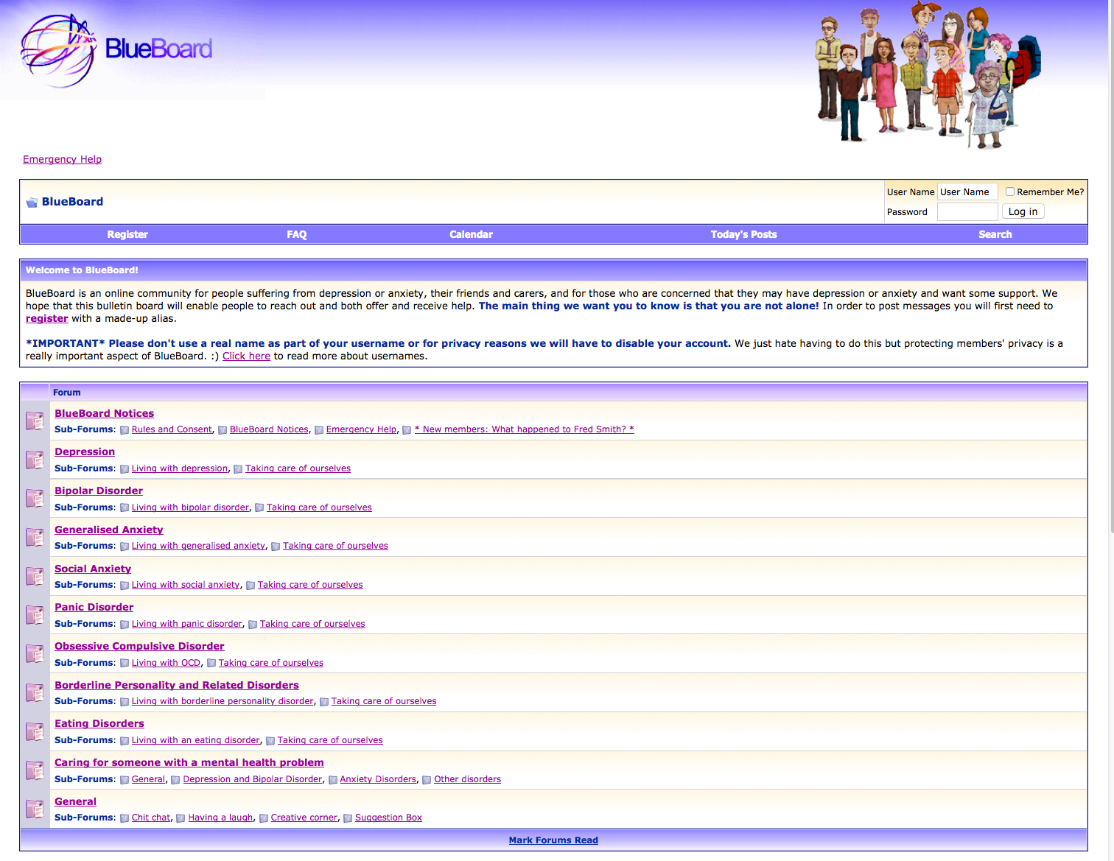Open Today's Posts in the navbar

[743, 234]
